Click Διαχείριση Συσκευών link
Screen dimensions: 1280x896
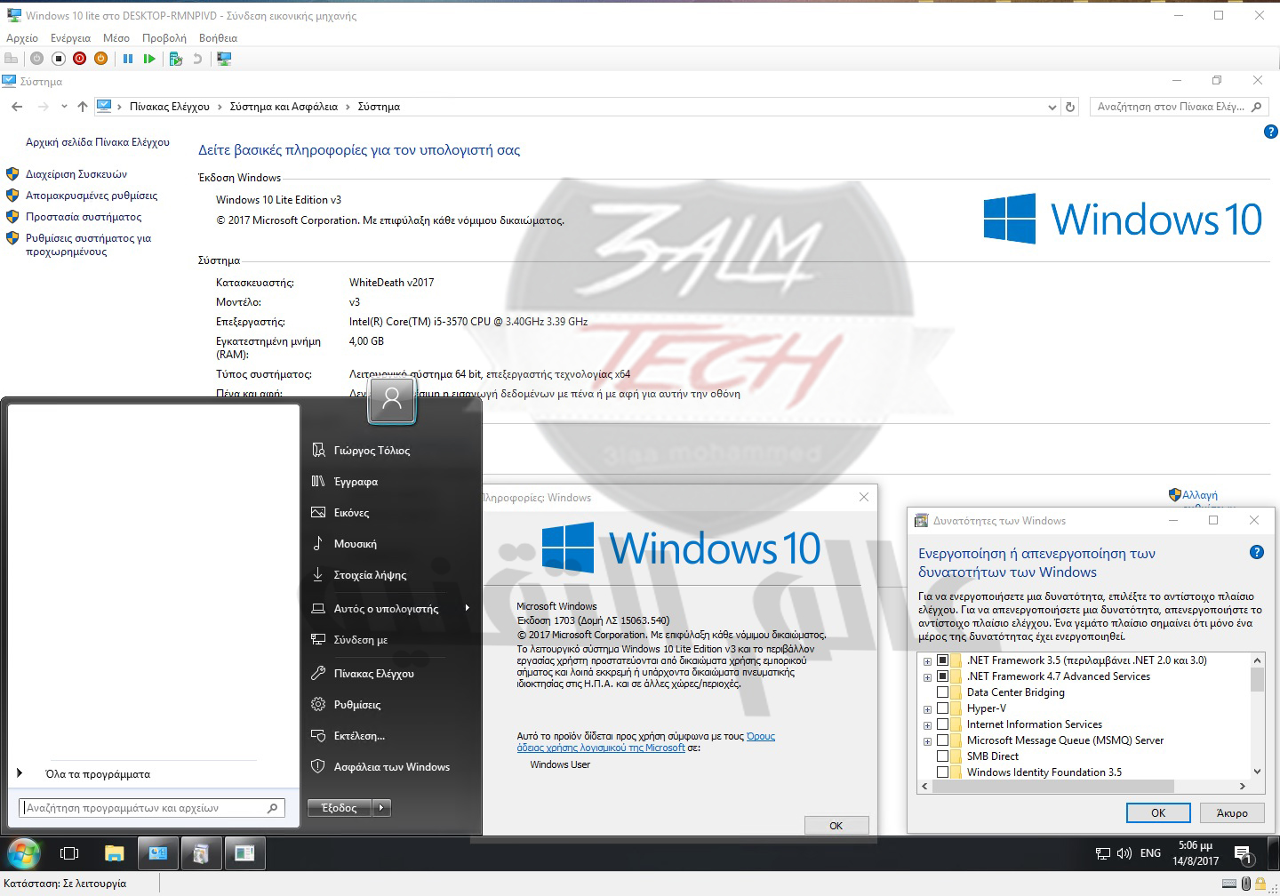(x=76, y=174)
